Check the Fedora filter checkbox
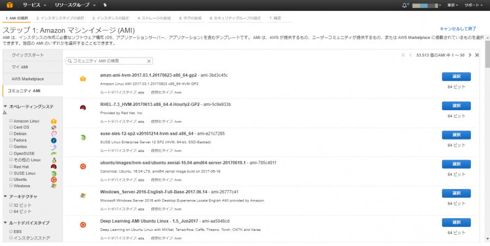The width and height of the screenshot is (490, 246). pos(11,140)
